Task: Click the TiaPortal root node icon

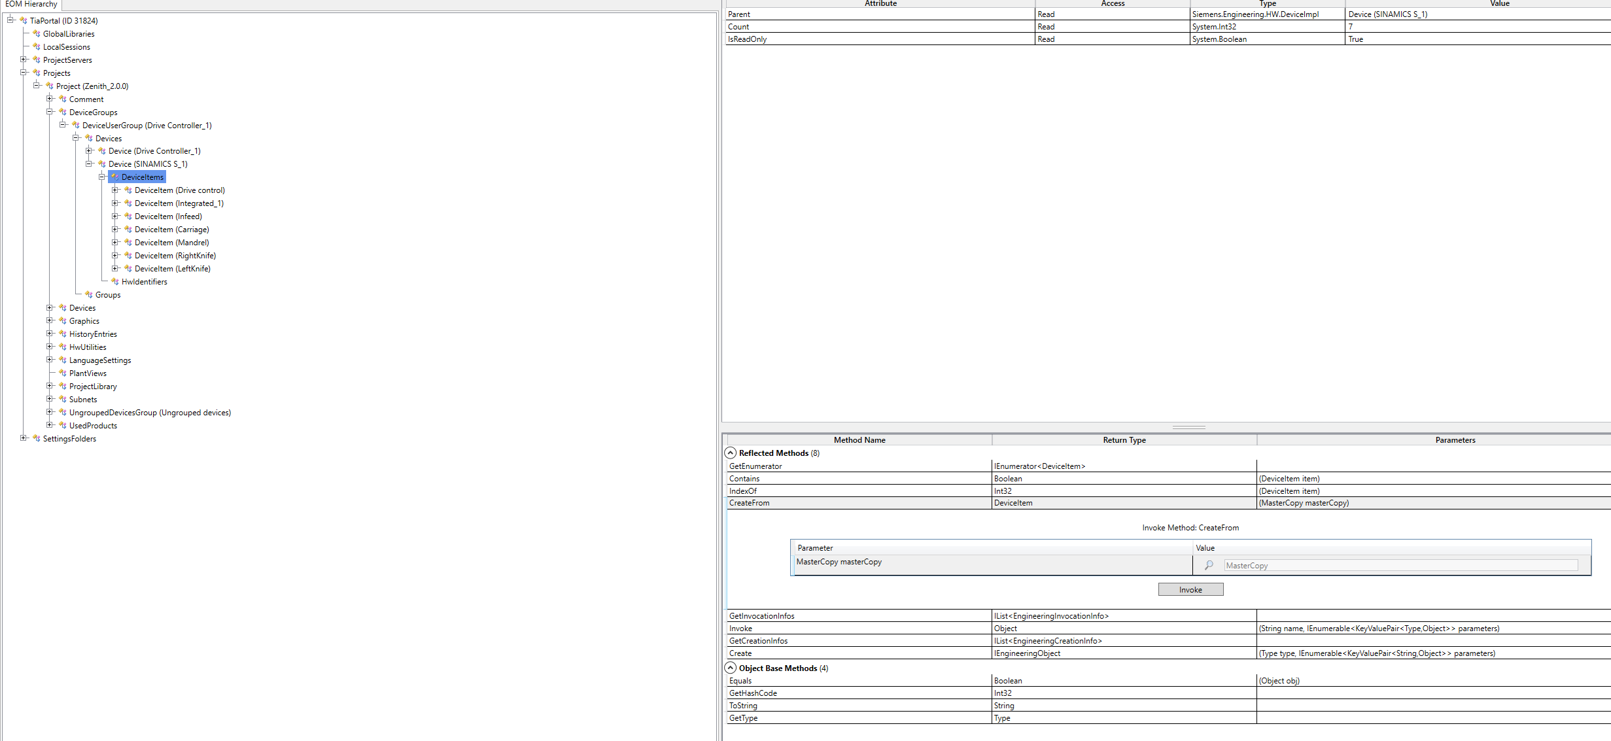Action: coord(24,21)
